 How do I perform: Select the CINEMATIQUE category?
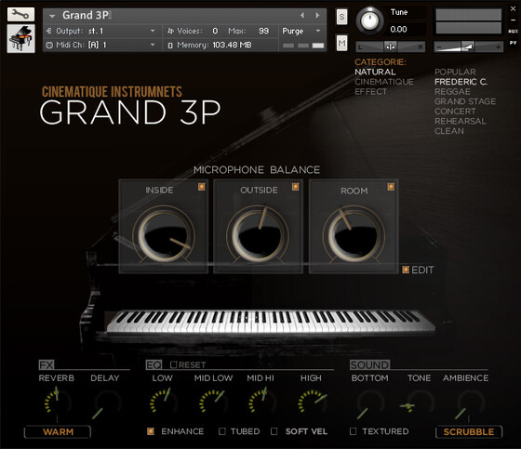(383, 82)
